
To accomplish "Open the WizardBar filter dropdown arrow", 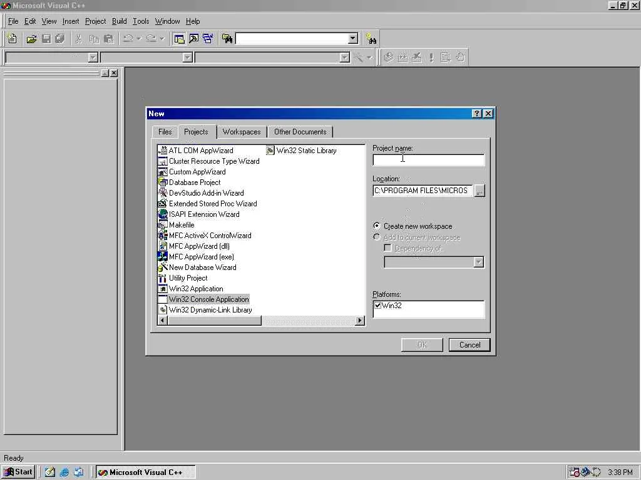I will (187, 57).
